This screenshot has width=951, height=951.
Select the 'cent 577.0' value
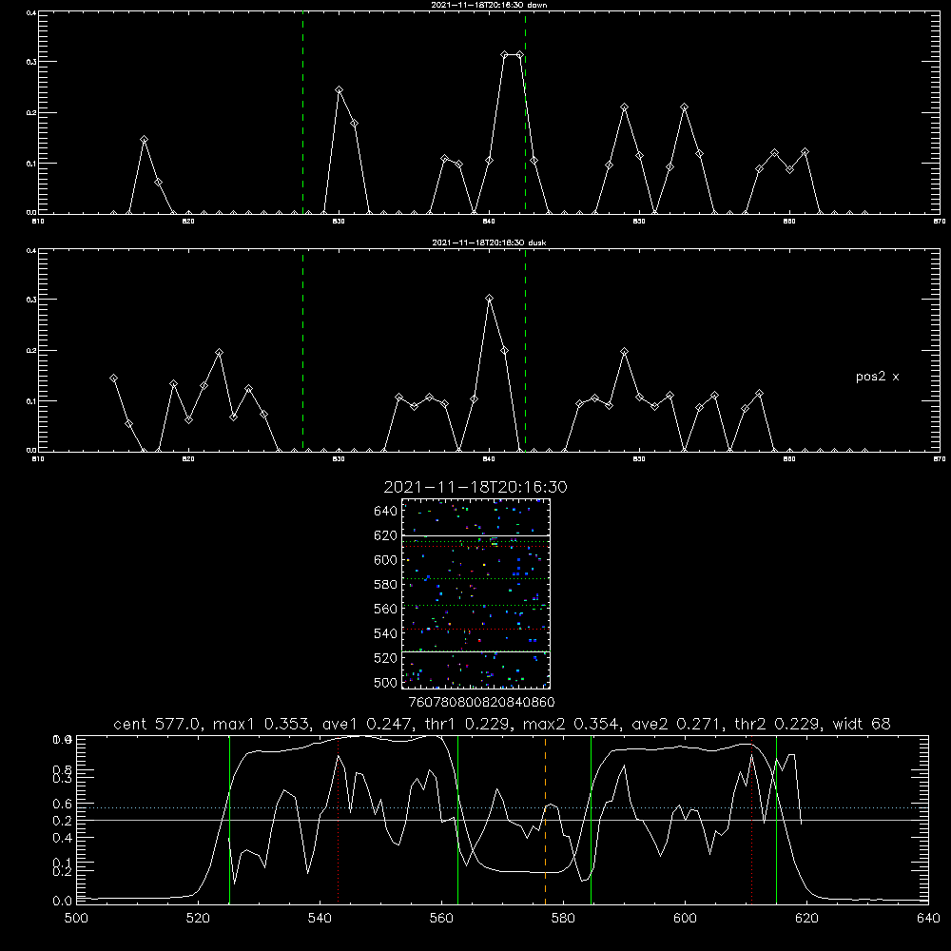pyautogui.click(x=160, y=724)
